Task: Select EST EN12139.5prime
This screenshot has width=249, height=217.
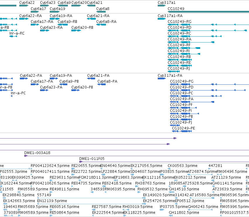Action: tap(91, 204)
